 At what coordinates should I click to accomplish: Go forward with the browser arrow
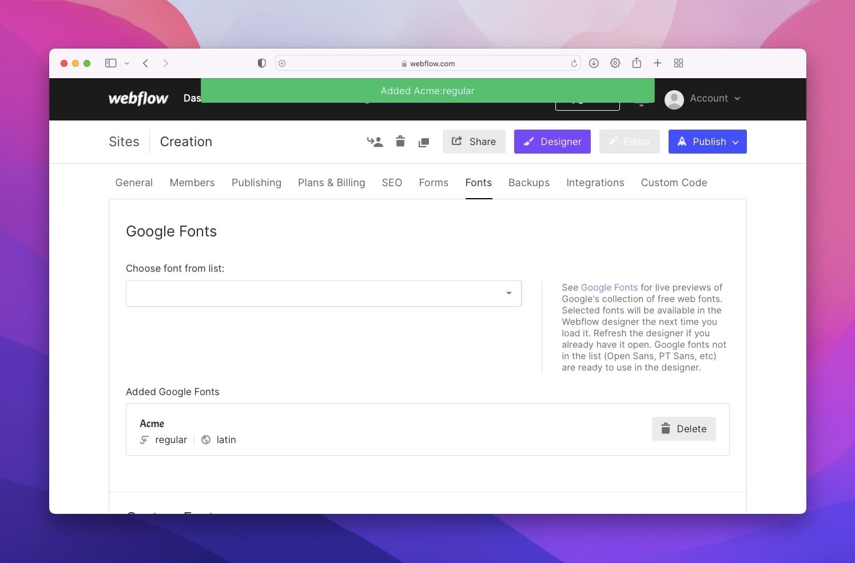click(x=165, y=63)
